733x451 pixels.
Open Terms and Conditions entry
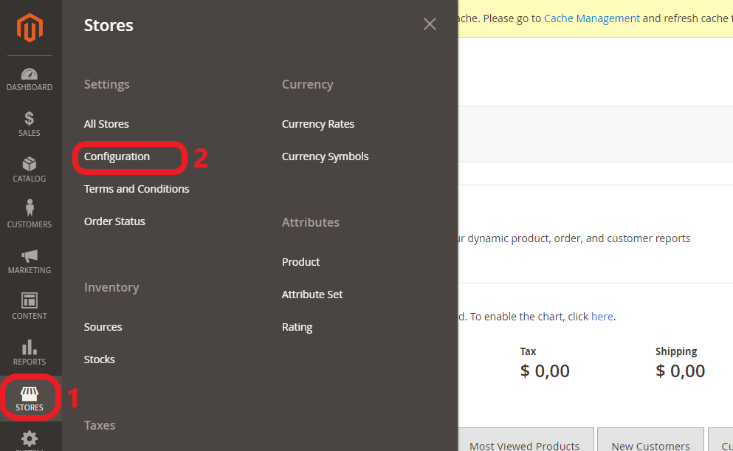(x=137, y=189)
